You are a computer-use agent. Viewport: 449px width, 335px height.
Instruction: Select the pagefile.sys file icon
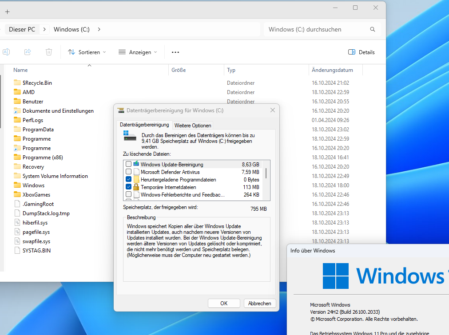point(17,232)
